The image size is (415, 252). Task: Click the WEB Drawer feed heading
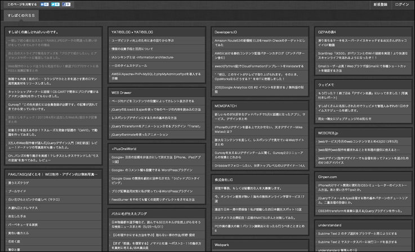coord(121,92)
